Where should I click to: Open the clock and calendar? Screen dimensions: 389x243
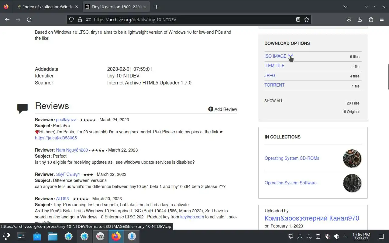click(361, 236)
